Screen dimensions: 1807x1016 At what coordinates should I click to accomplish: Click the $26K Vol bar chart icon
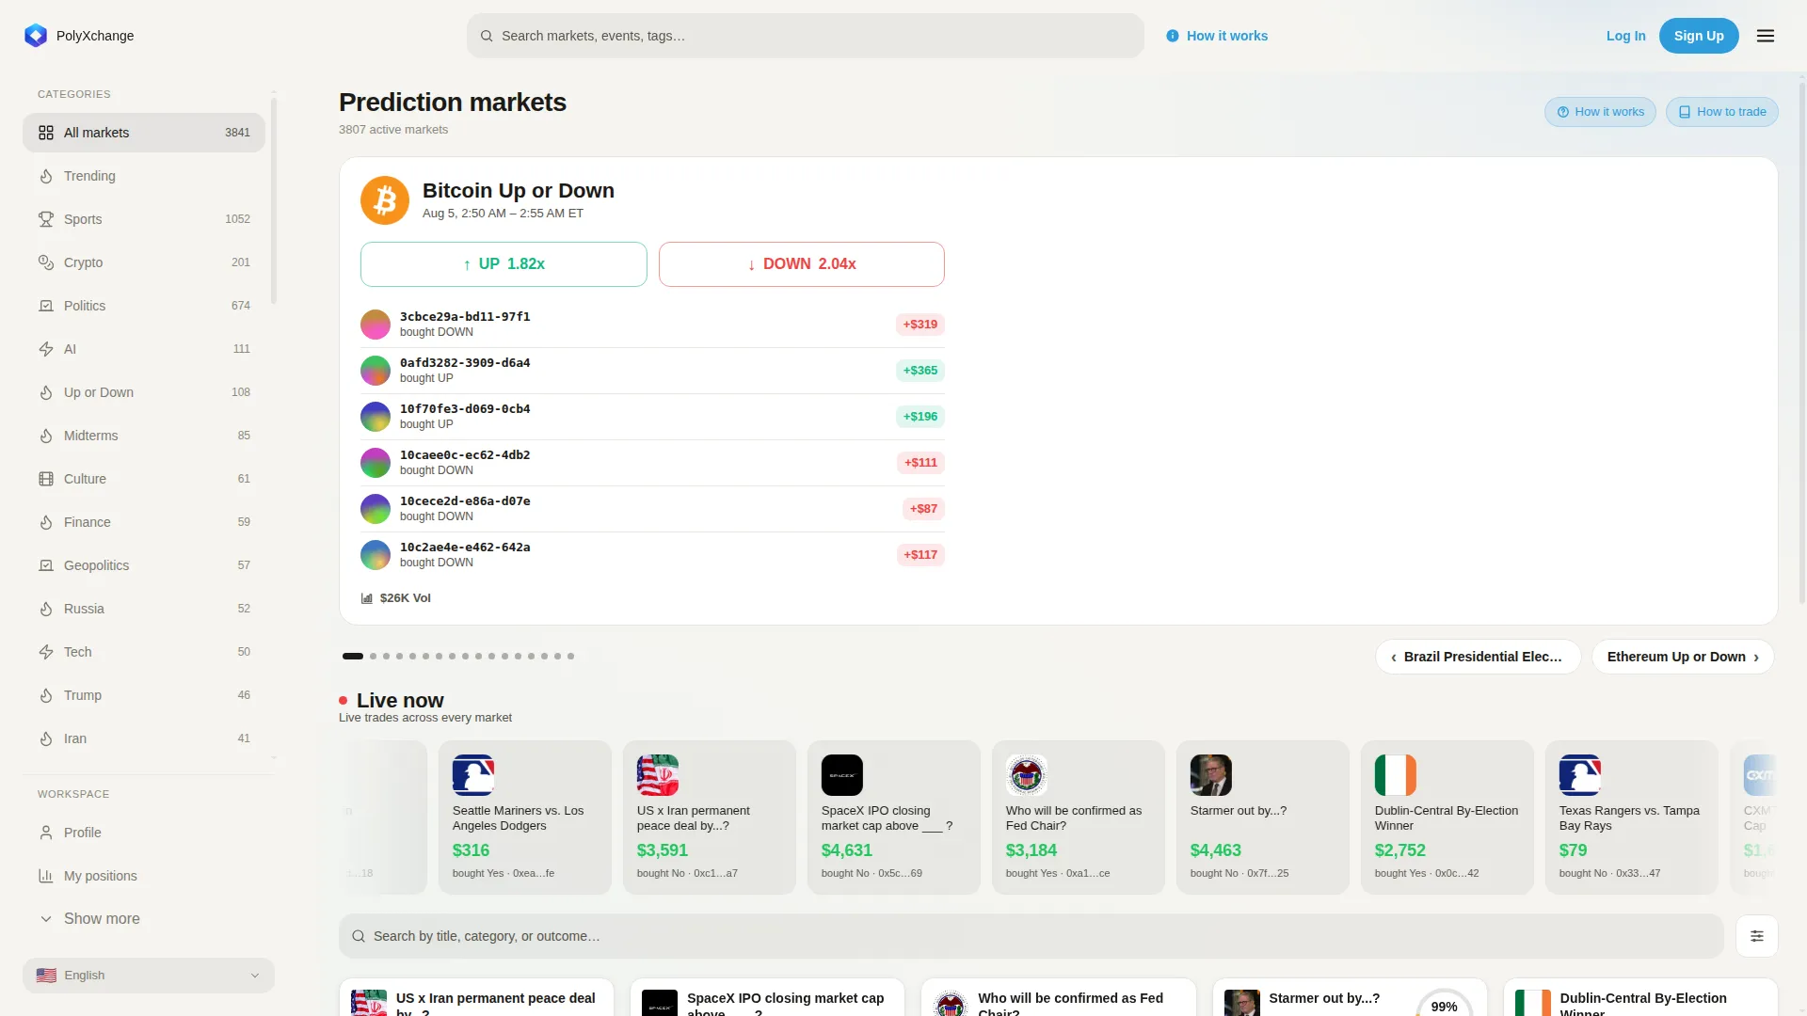(367, 598)
